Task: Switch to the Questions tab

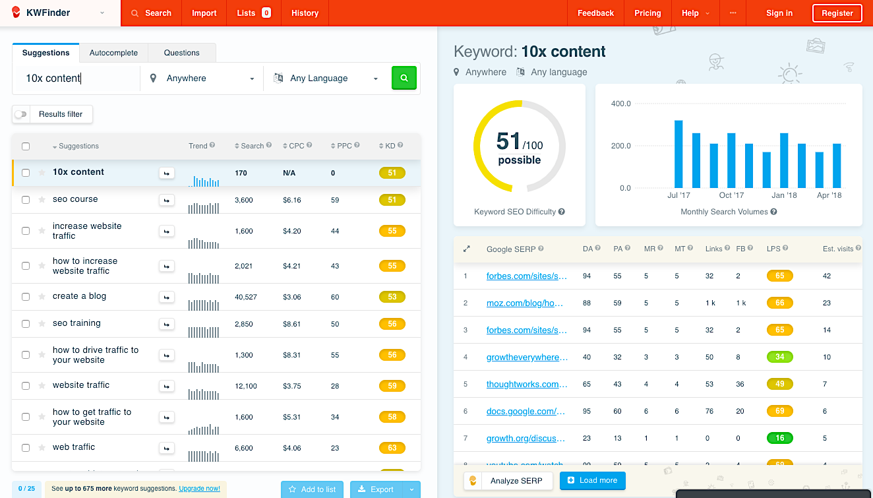Action: point(182,53)
